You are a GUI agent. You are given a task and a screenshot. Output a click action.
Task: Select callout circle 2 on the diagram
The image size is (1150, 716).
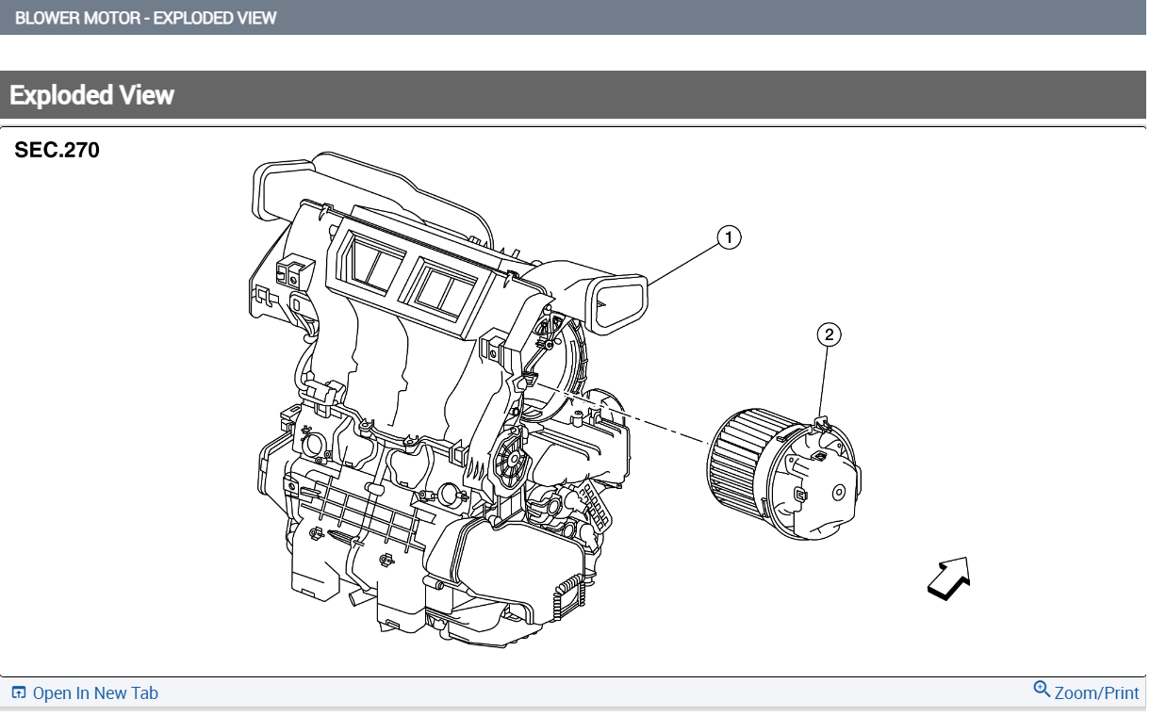point(829,334)
